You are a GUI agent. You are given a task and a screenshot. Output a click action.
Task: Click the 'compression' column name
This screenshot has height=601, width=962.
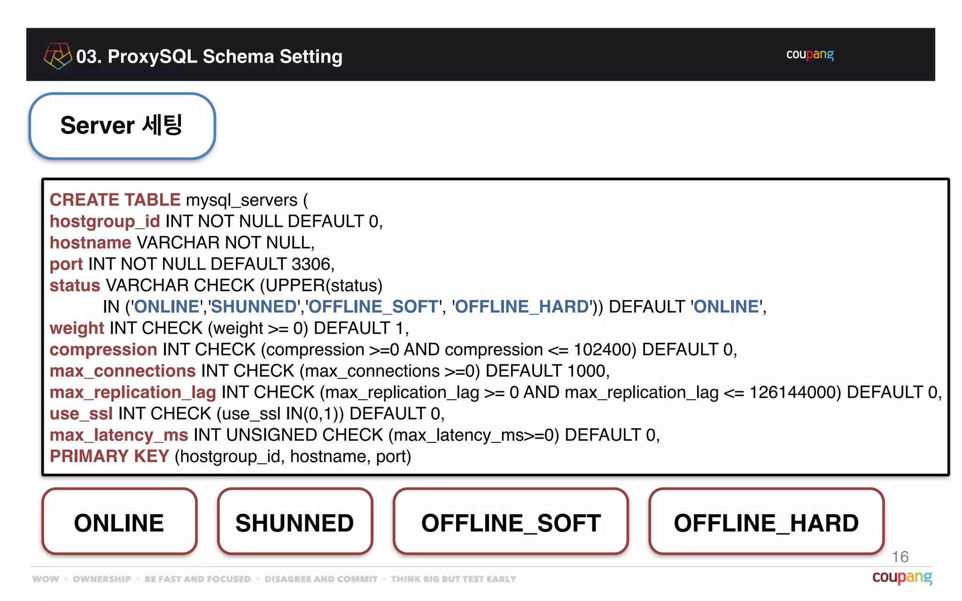(x=103, y=350)
